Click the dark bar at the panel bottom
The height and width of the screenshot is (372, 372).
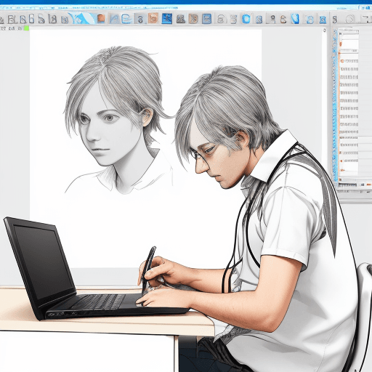point(347,185)
